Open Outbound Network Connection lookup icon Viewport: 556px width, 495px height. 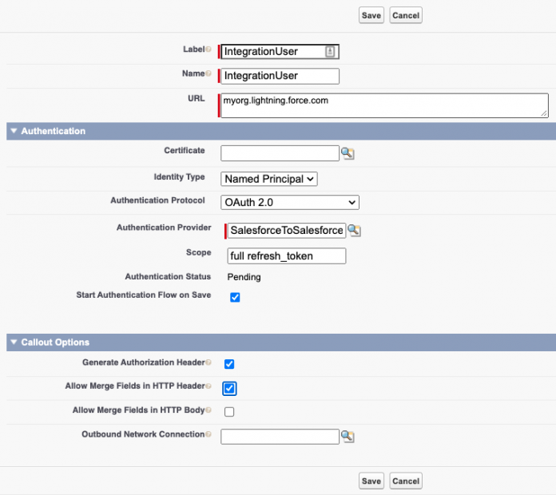pyautogui.click(x=347, y=437)
